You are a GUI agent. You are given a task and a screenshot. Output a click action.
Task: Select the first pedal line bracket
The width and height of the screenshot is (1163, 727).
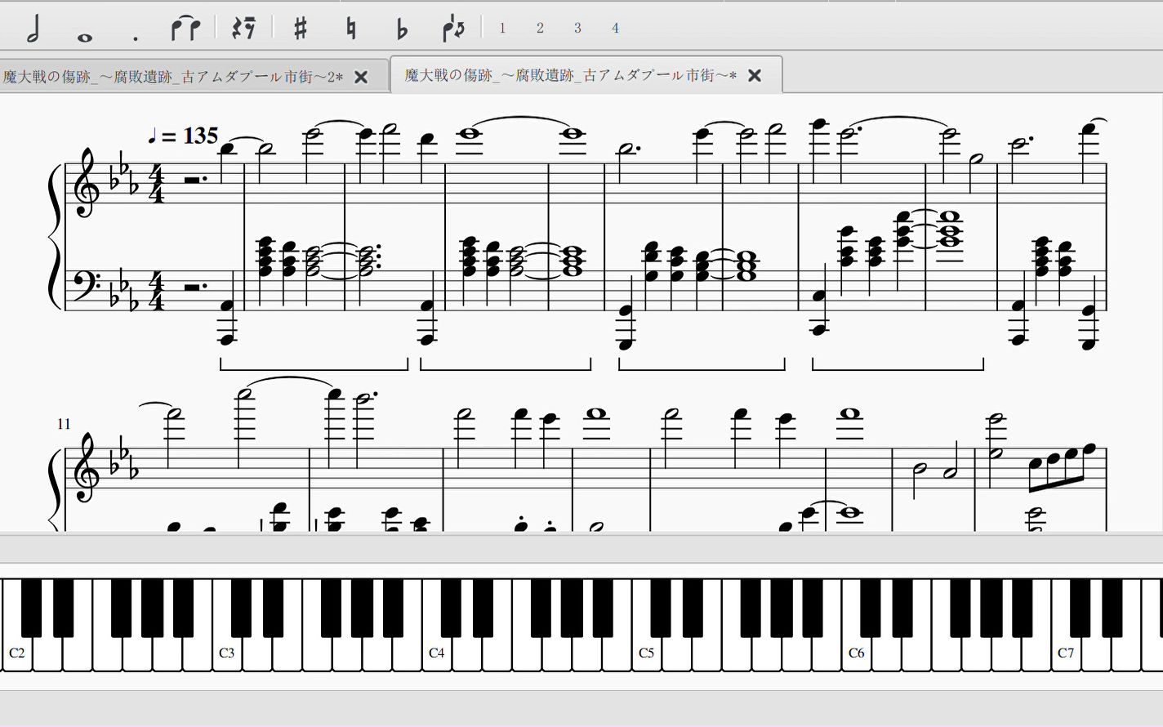(314, 364)
